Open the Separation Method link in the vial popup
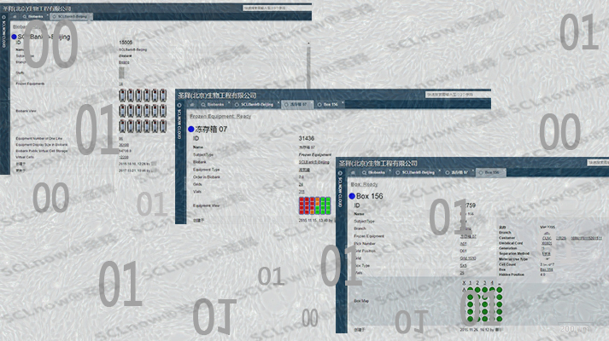The height and width of the screenshot is (341, 609). 546,253
